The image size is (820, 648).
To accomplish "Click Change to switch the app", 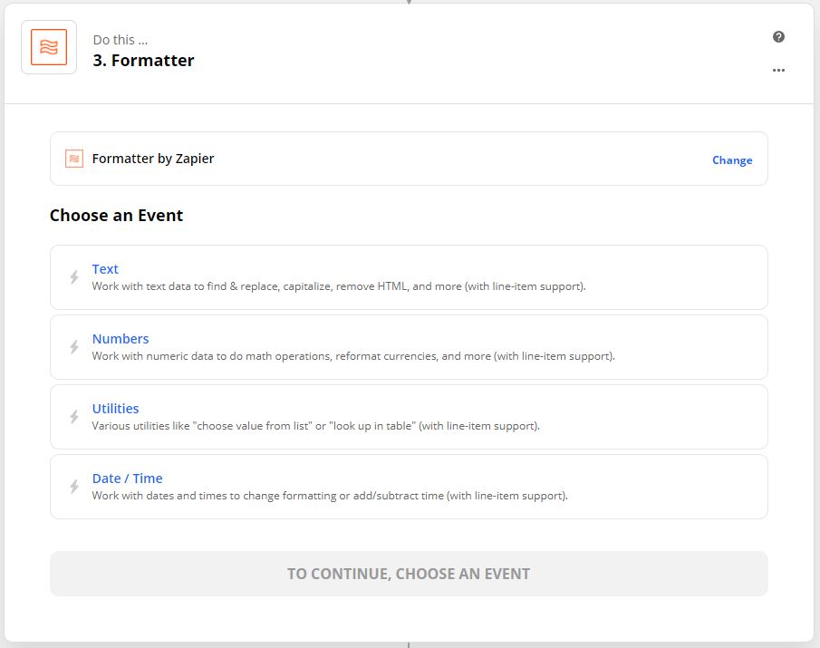I will (732, 160).
